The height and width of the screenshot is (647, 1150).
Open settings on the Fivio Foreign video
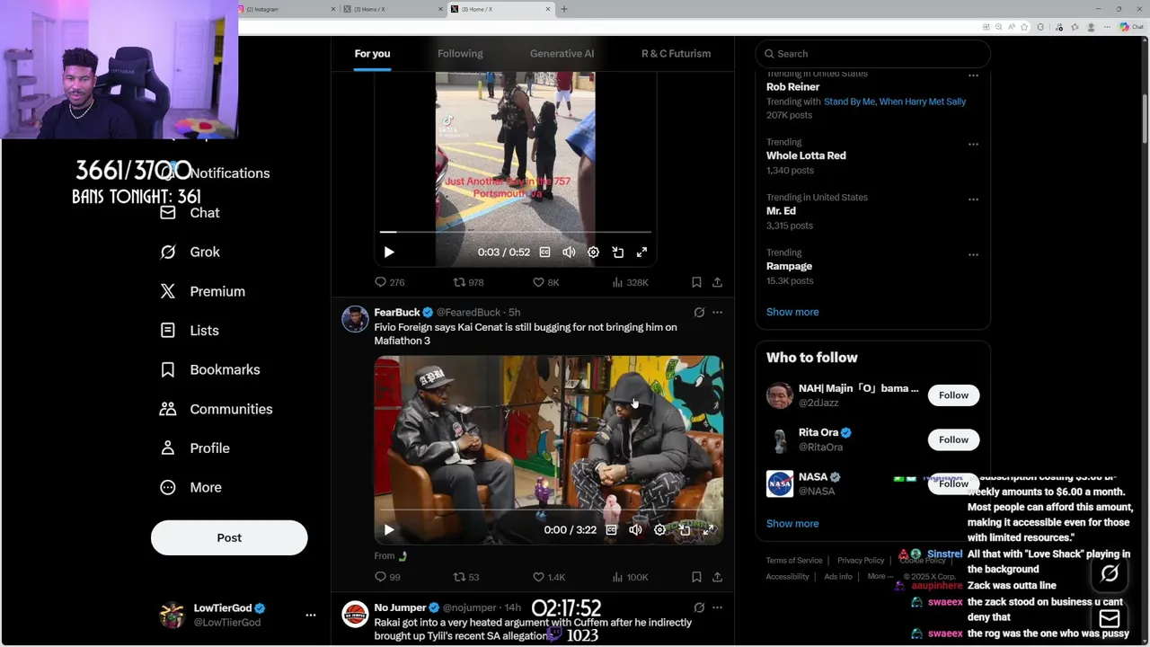[659, 530]
